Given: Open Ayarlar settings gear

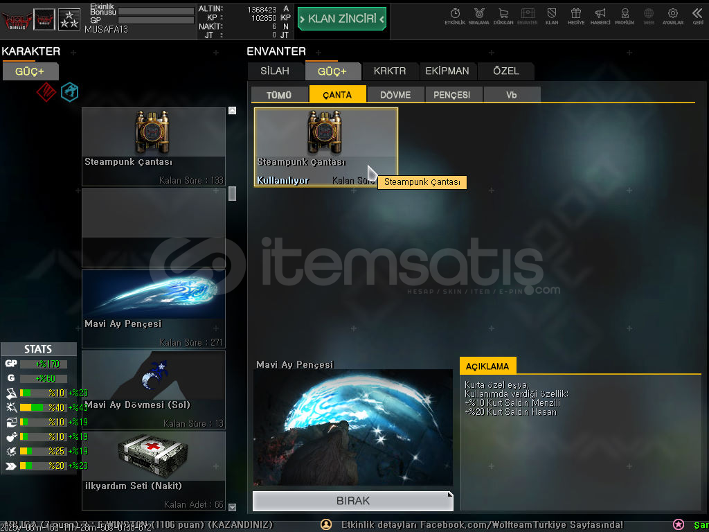Looking at the screenshot, I should pos(672,15).
